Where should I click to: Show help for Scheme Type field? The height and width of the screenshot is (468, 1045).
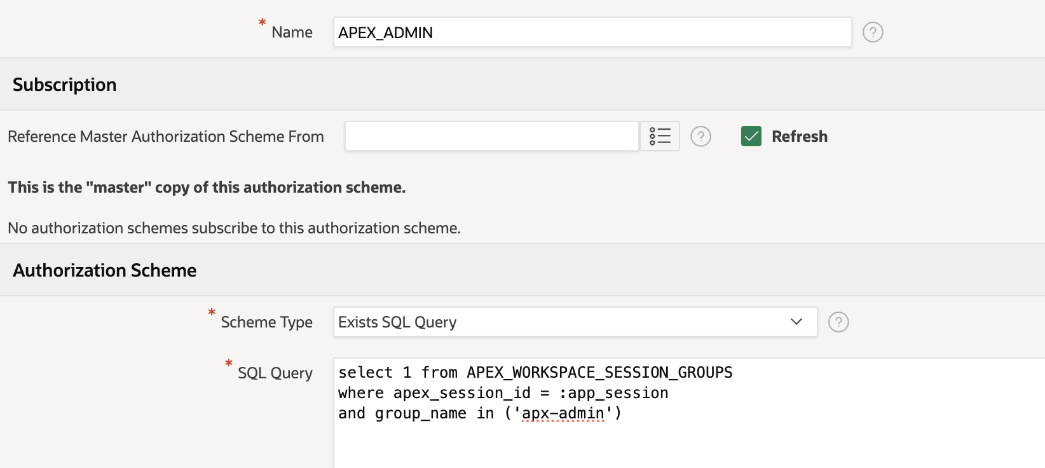tap(838, 322)
